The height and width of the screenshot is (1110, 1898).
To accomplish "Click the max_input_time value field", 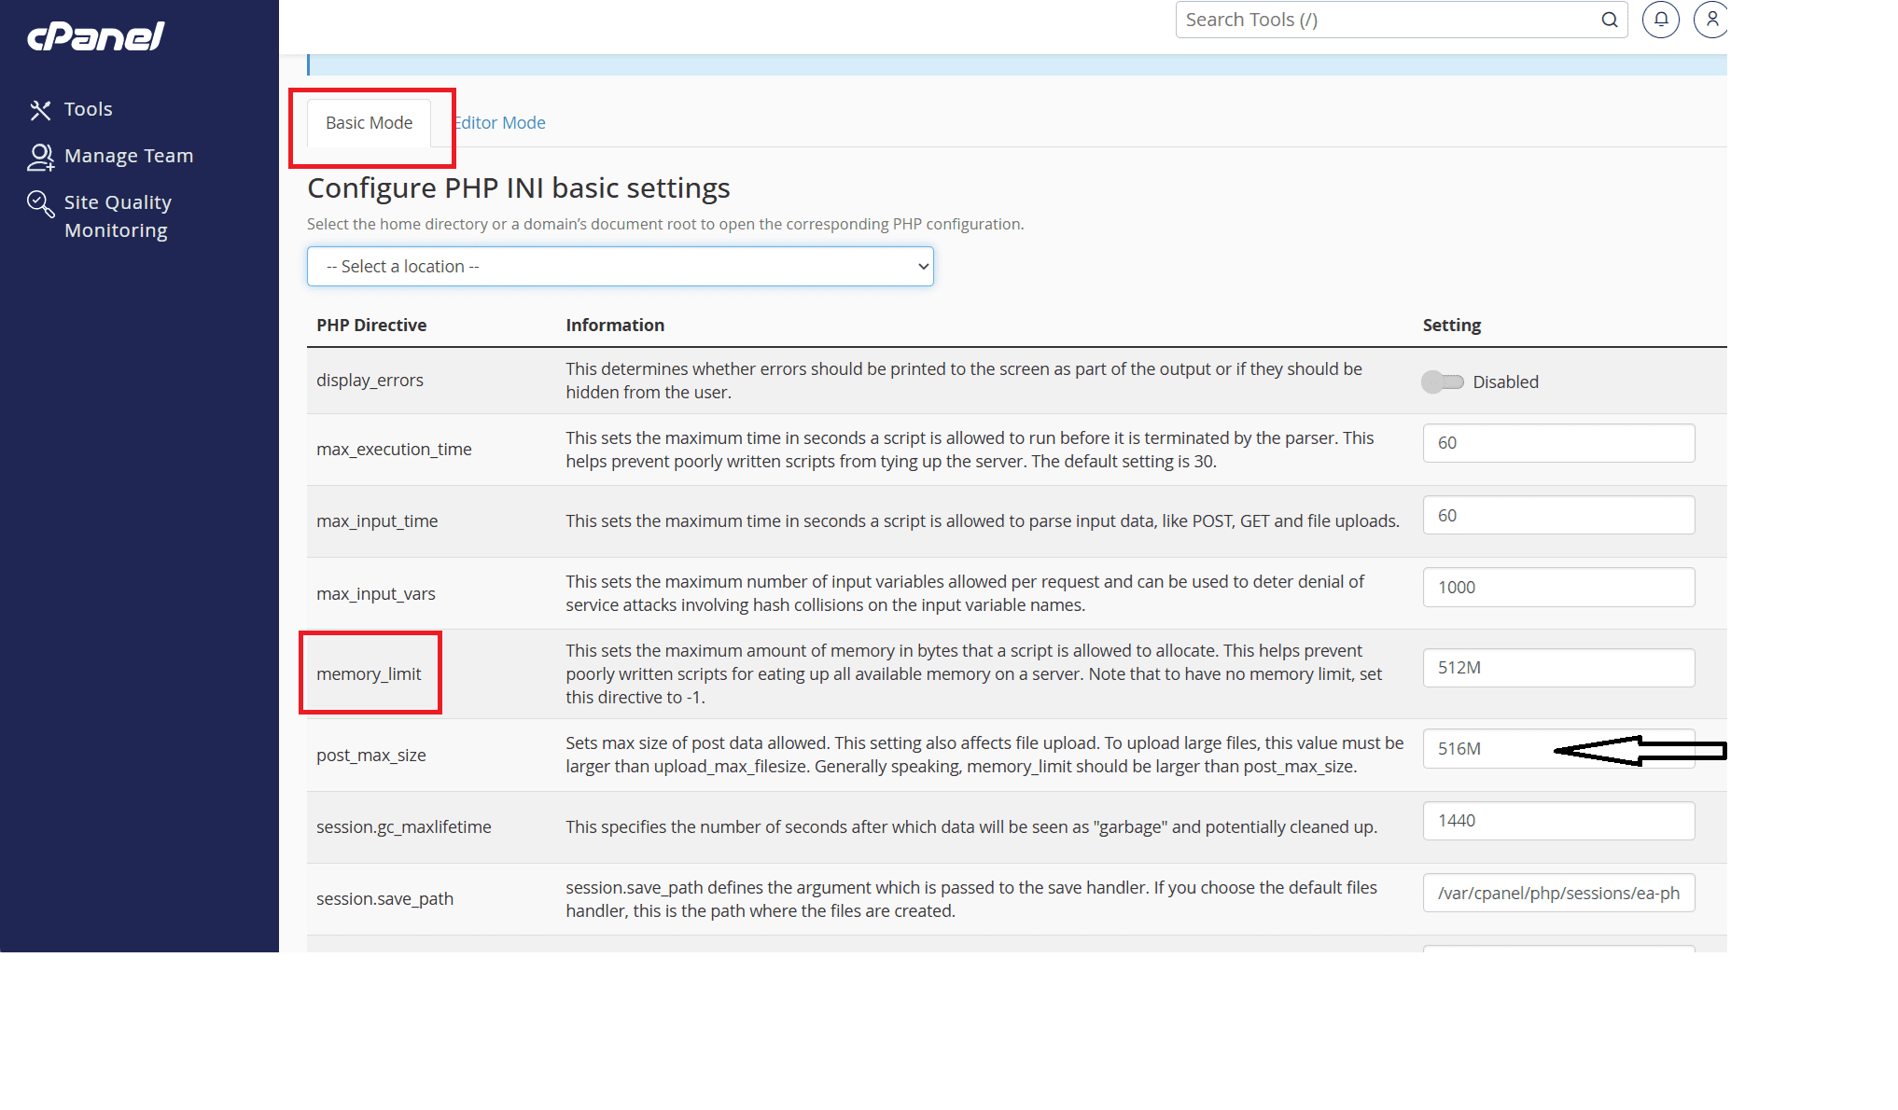I will click(x=1558, y=515).
